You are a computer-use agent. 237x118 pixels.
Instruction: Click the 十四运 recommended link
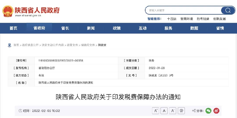(172, 19)
